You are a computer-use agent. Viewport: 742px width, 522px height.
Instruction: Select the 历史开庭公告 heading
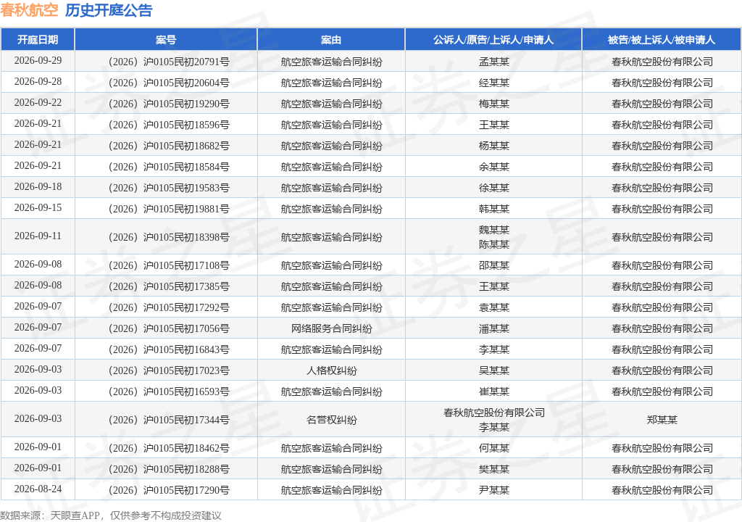tap(109, 10)
